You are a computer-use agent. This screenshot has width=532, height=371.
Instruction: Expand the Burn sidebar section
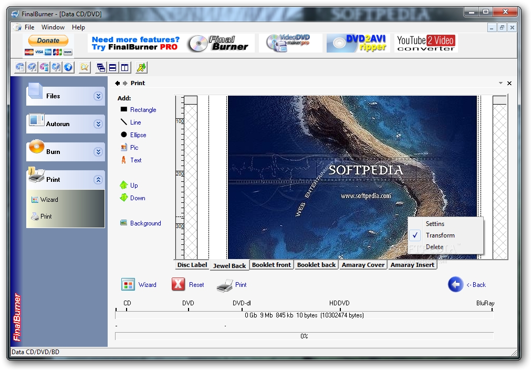pos(98,152)
